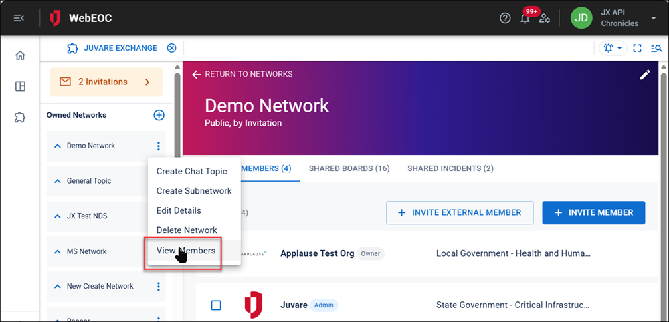Select JX Test NDS network
Viewport: 669px width, 322px height.
87,216
